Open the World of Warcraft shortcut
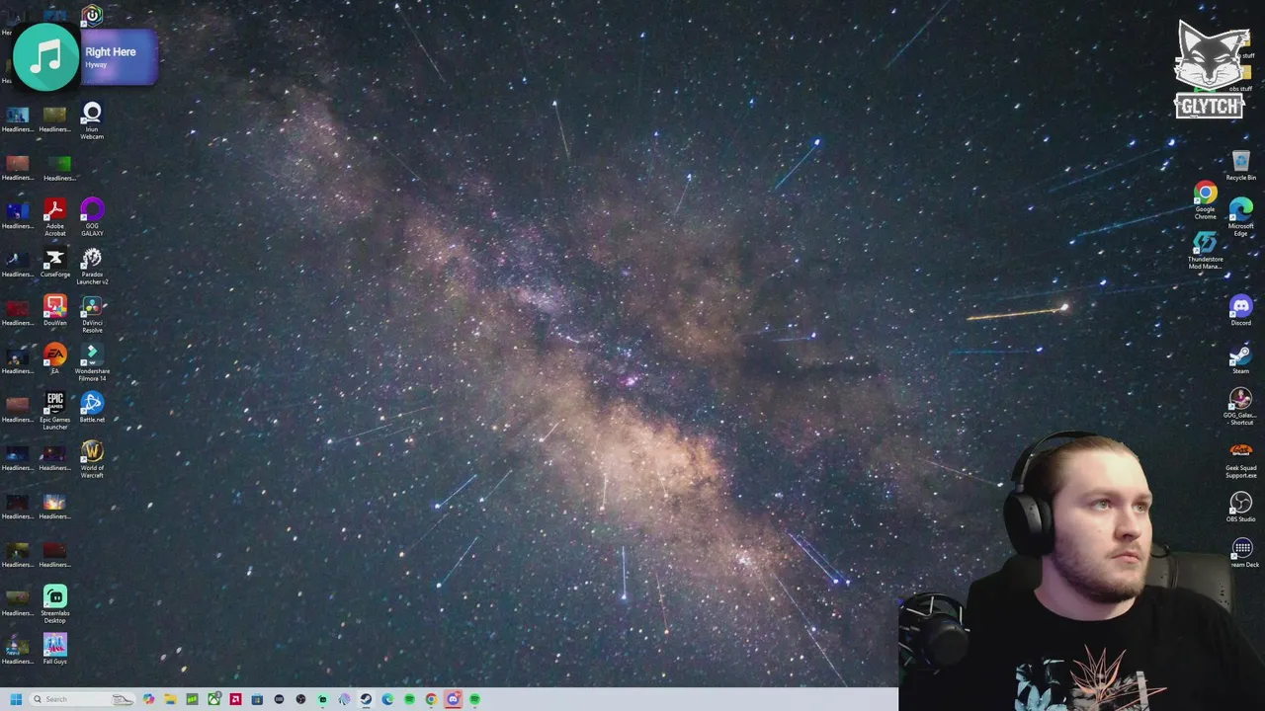The image size is (1265, 711). [92, 459]
